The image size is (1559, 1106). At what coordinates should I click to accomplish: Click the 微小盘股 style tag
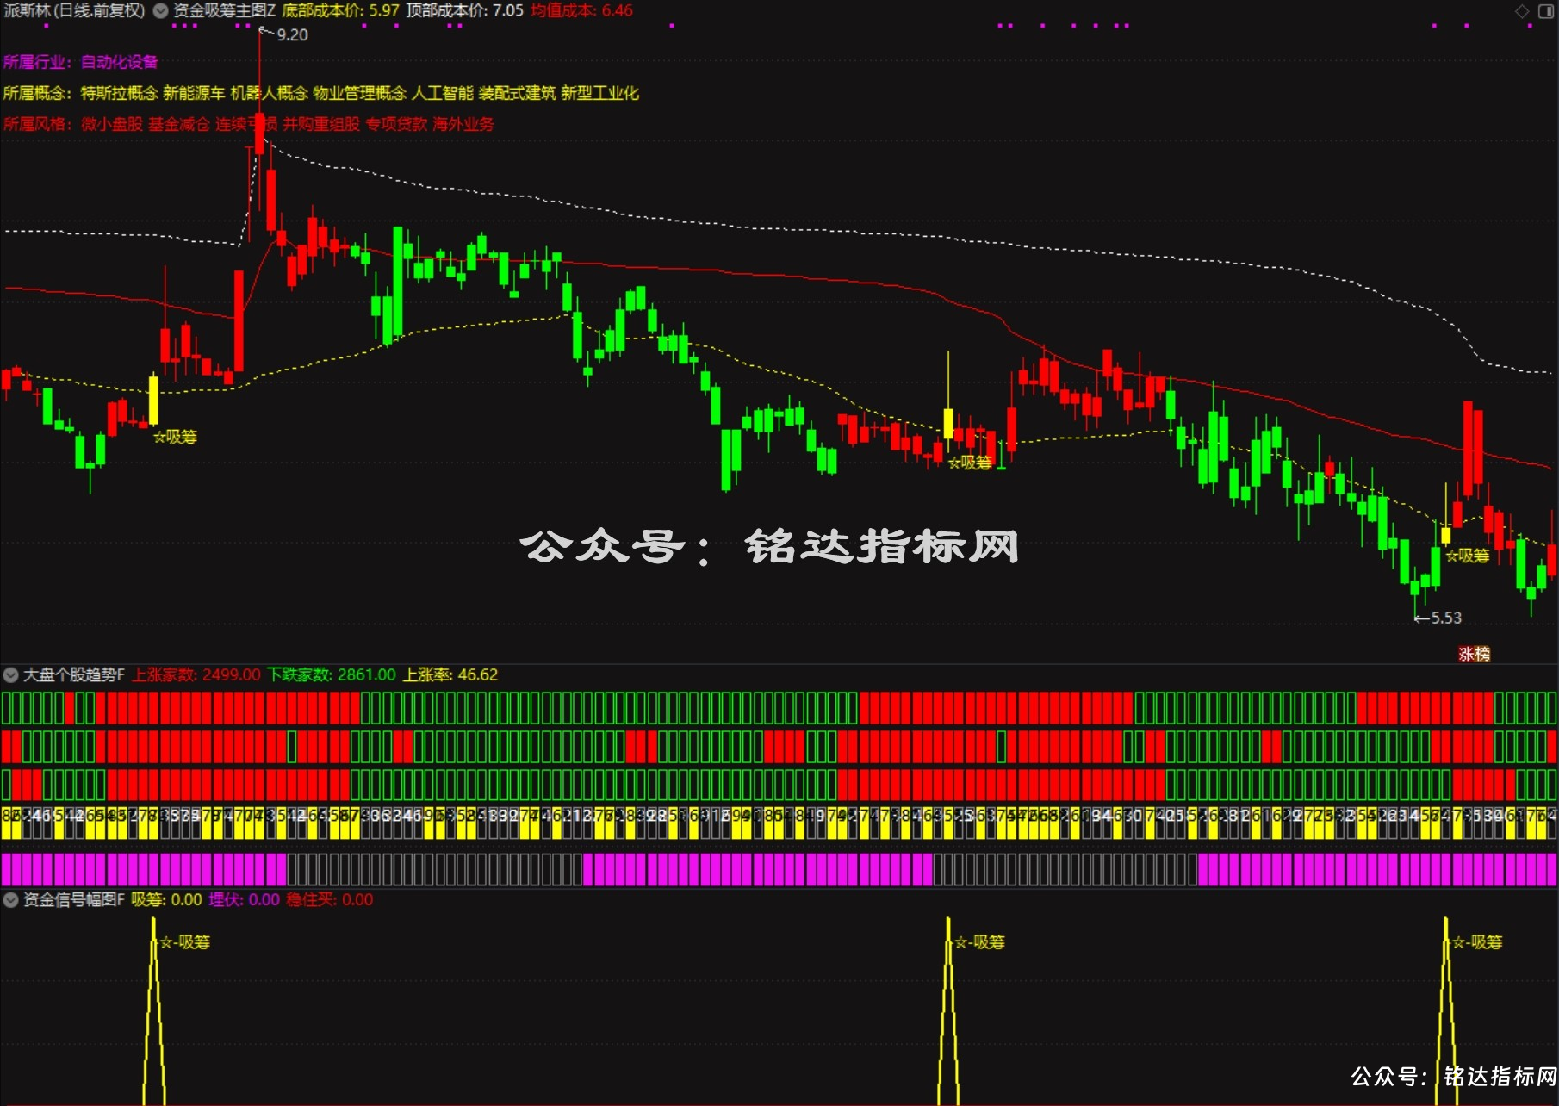pos(112,124)
